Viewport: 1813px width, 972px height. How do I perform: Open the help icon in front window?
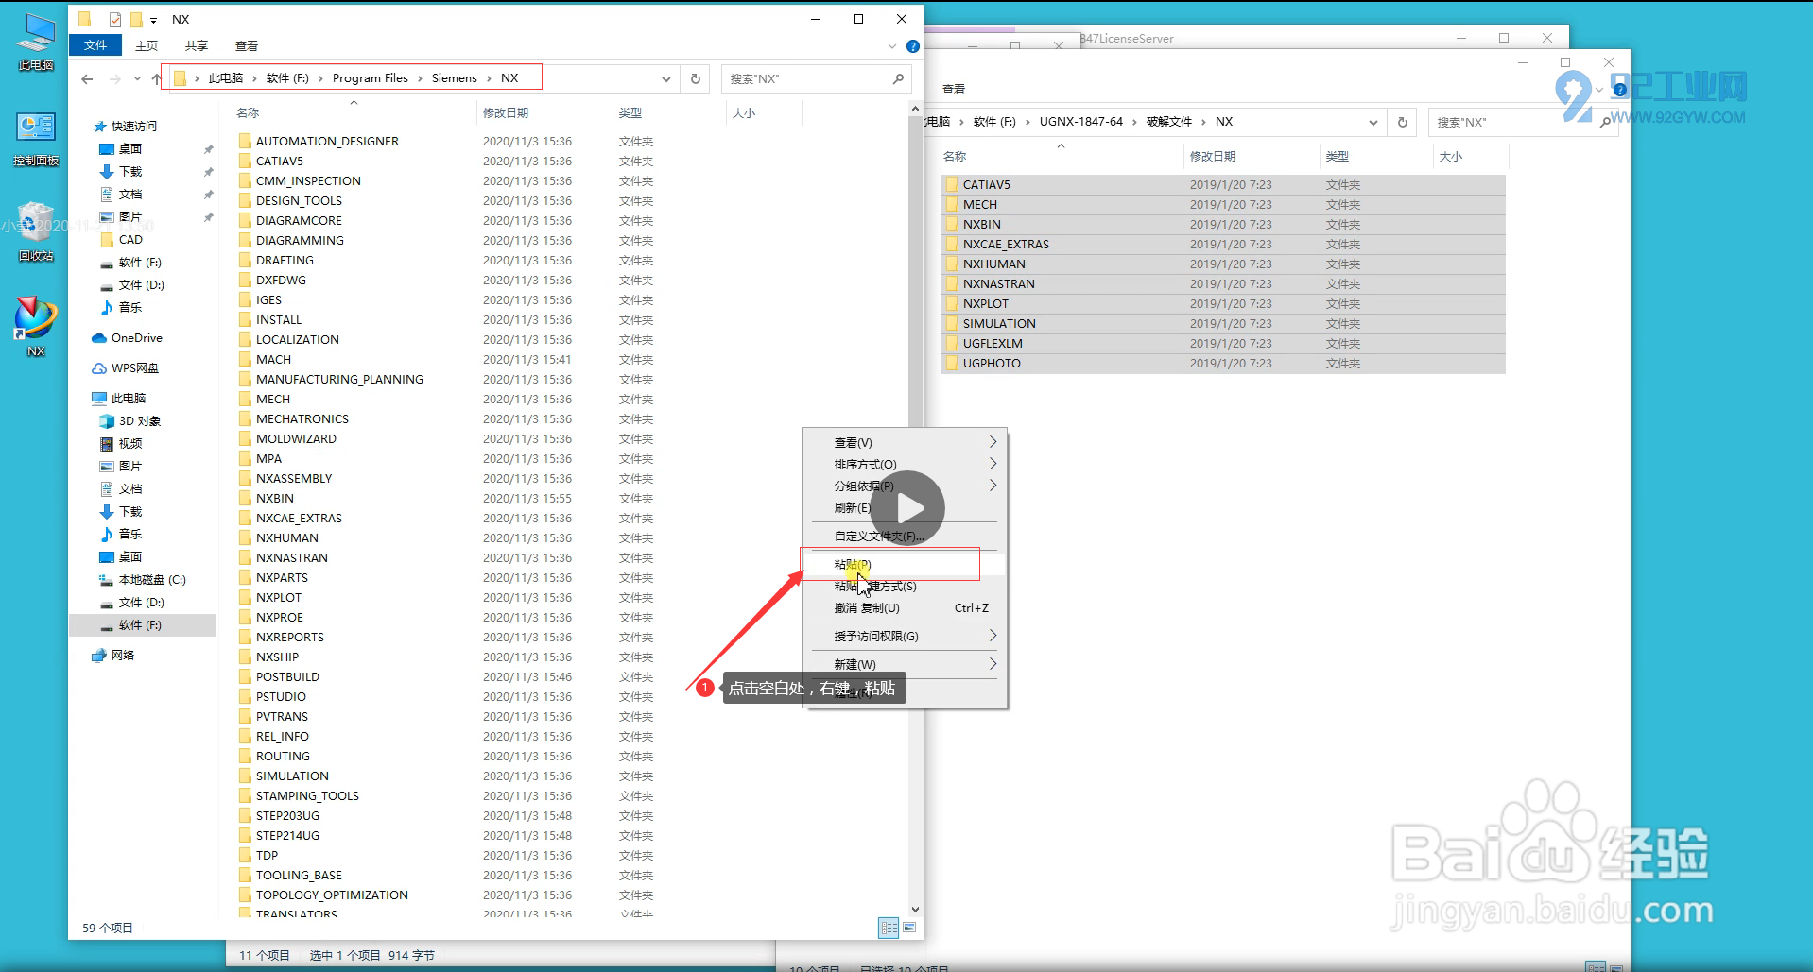point(912,46)
